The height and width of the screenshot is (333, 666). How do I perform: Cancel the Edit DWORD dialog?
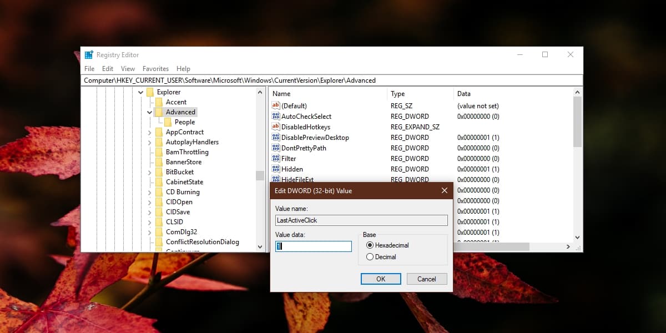[427, 279]
